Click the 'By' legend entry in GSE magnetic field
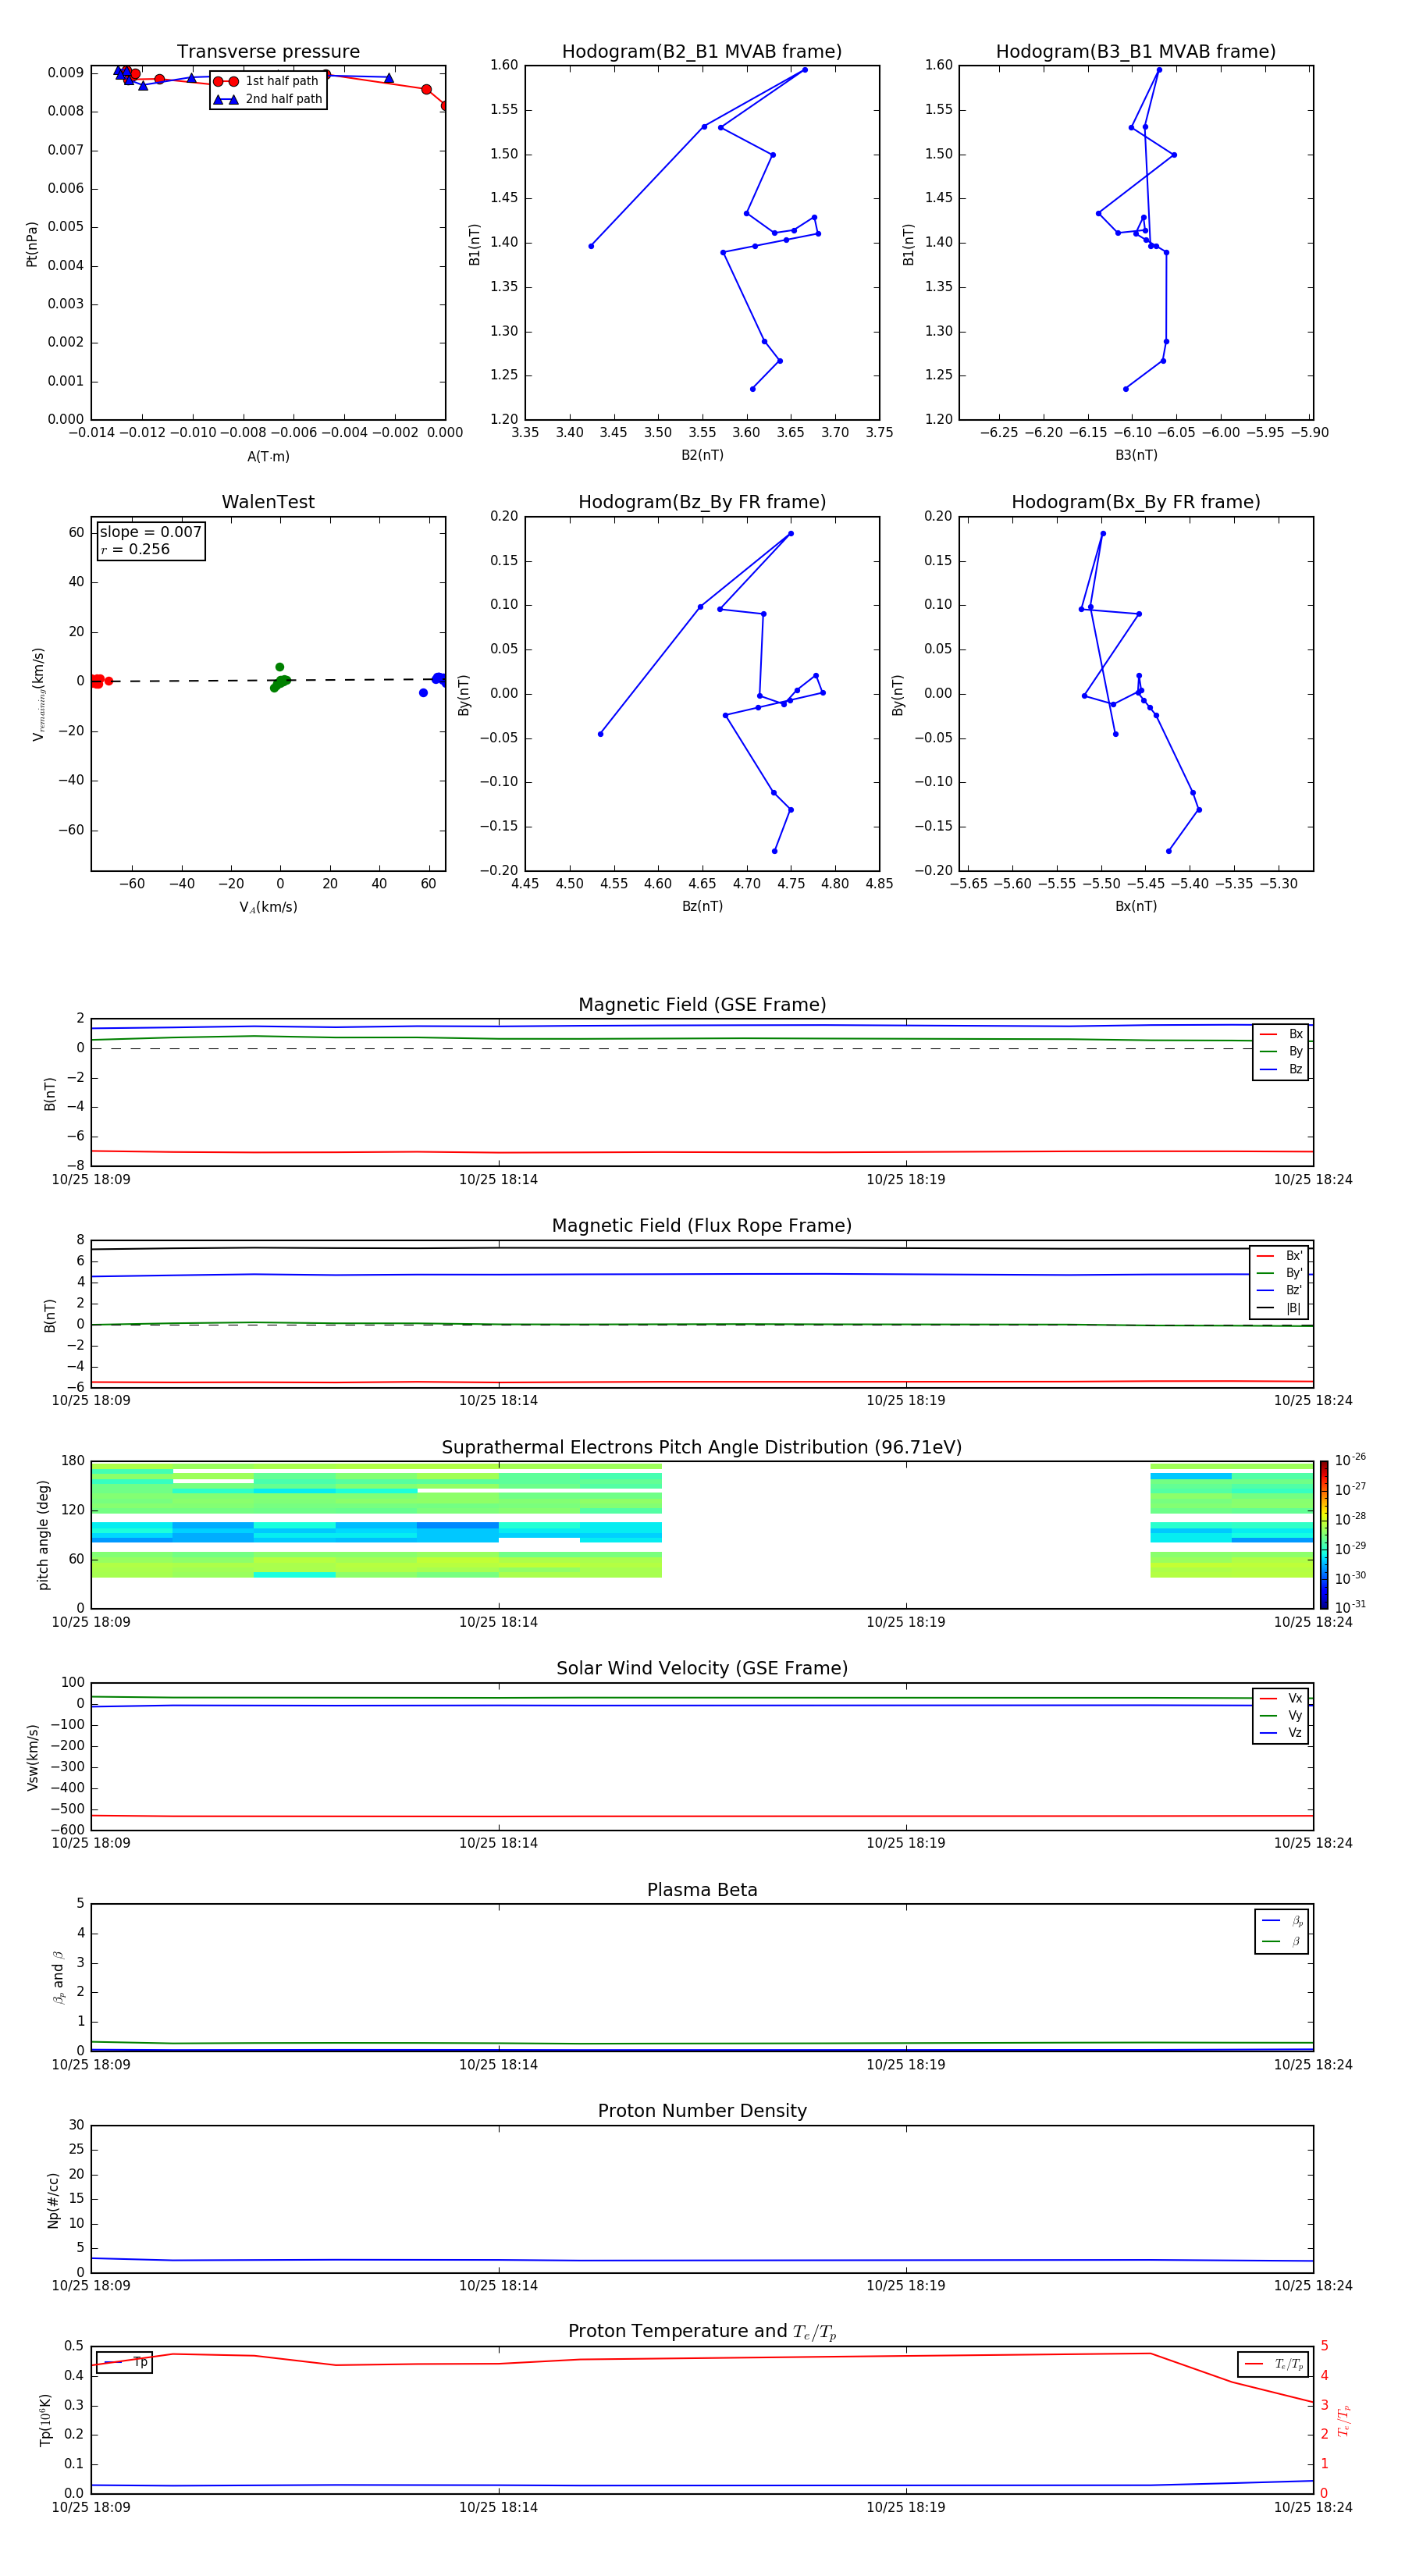 coord(1281,1051)
